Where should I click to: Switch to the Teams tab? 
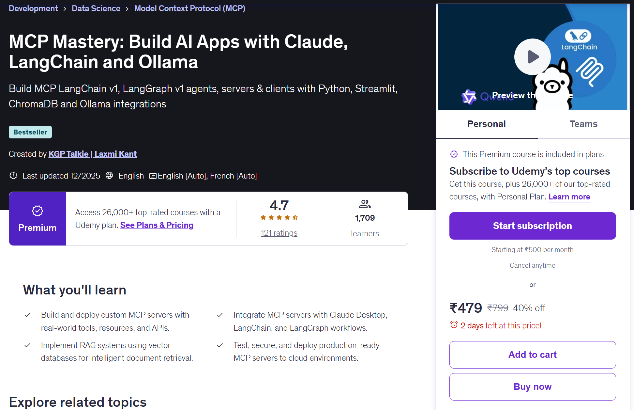[583, 124]
